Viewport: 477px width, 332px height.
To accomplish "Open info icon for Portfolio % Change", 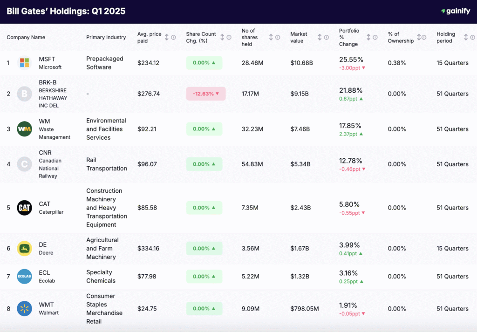I will click(x=375, y=37).
